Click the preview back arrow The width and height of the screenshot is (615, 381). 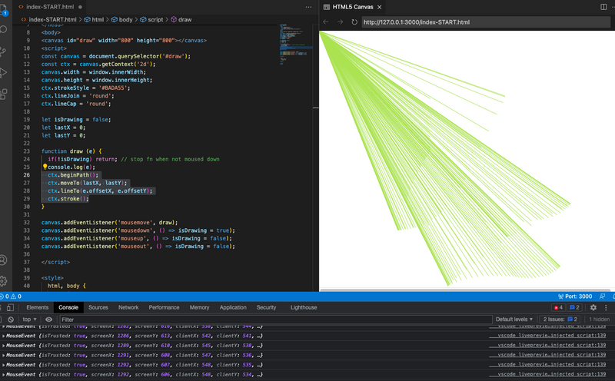coord(326,22)
